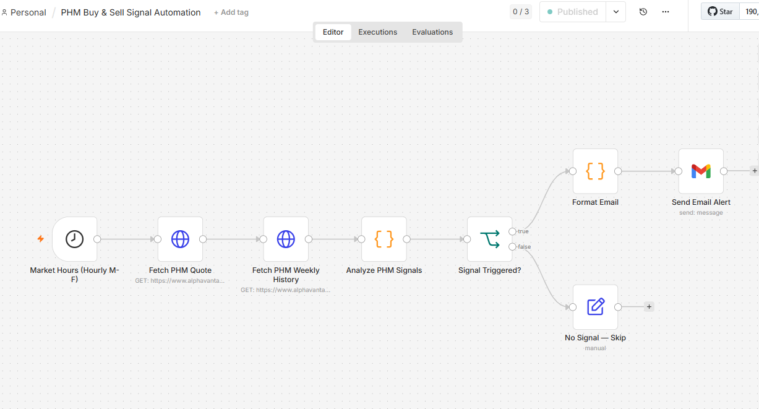Click the GitHub star count 190

coord(750,12)
